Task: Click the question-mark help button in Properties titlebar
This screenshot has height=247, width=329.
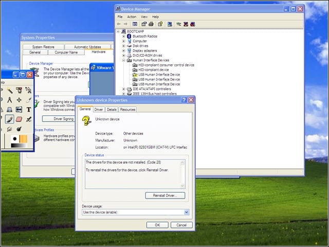Action: [x=184, y=100]
